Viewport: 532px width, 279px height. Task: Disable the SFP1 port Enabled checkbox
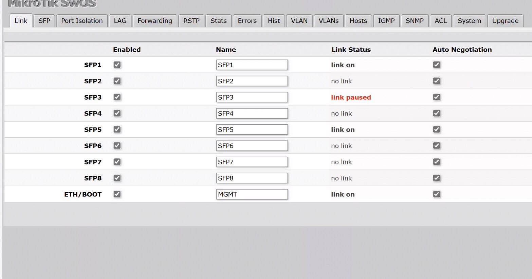coord(117,65)
